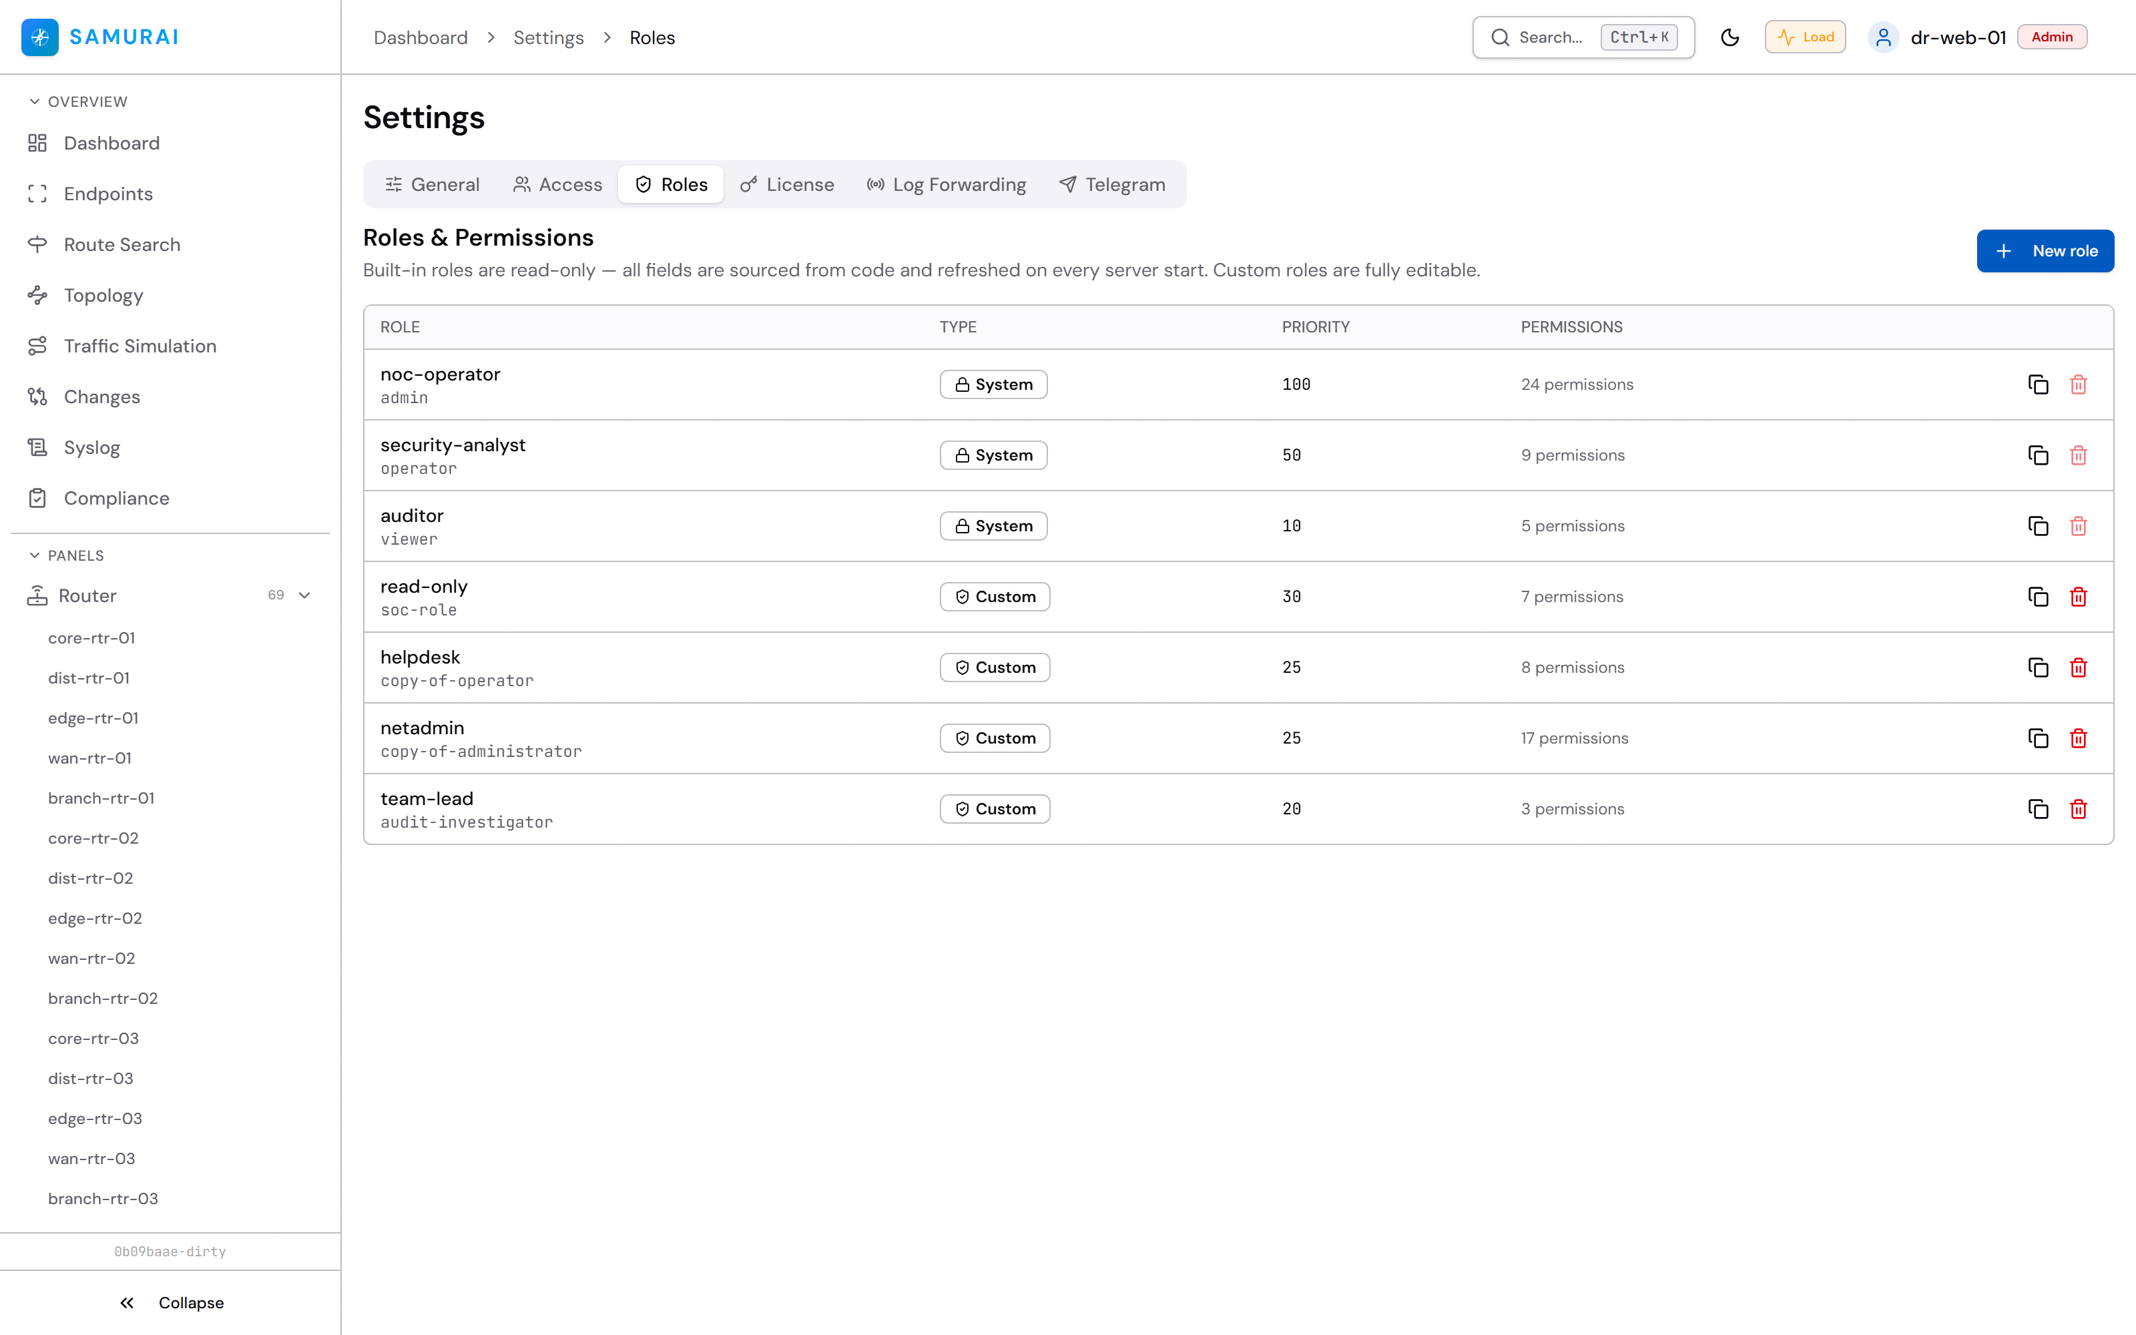Click disabled trash on auditor row
This screenshot has height=1335, width=2136.
[2079, 525]
